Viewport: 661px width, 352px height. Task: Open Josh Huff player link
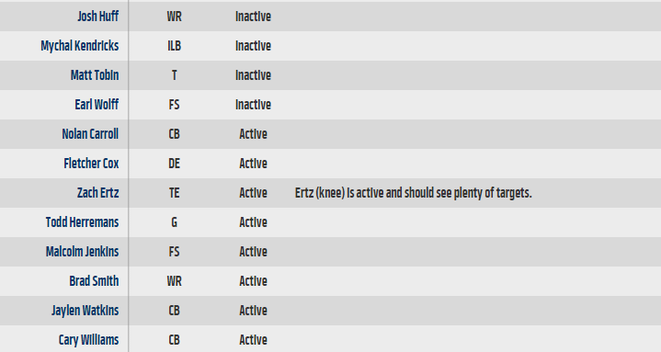coord(97,17)
